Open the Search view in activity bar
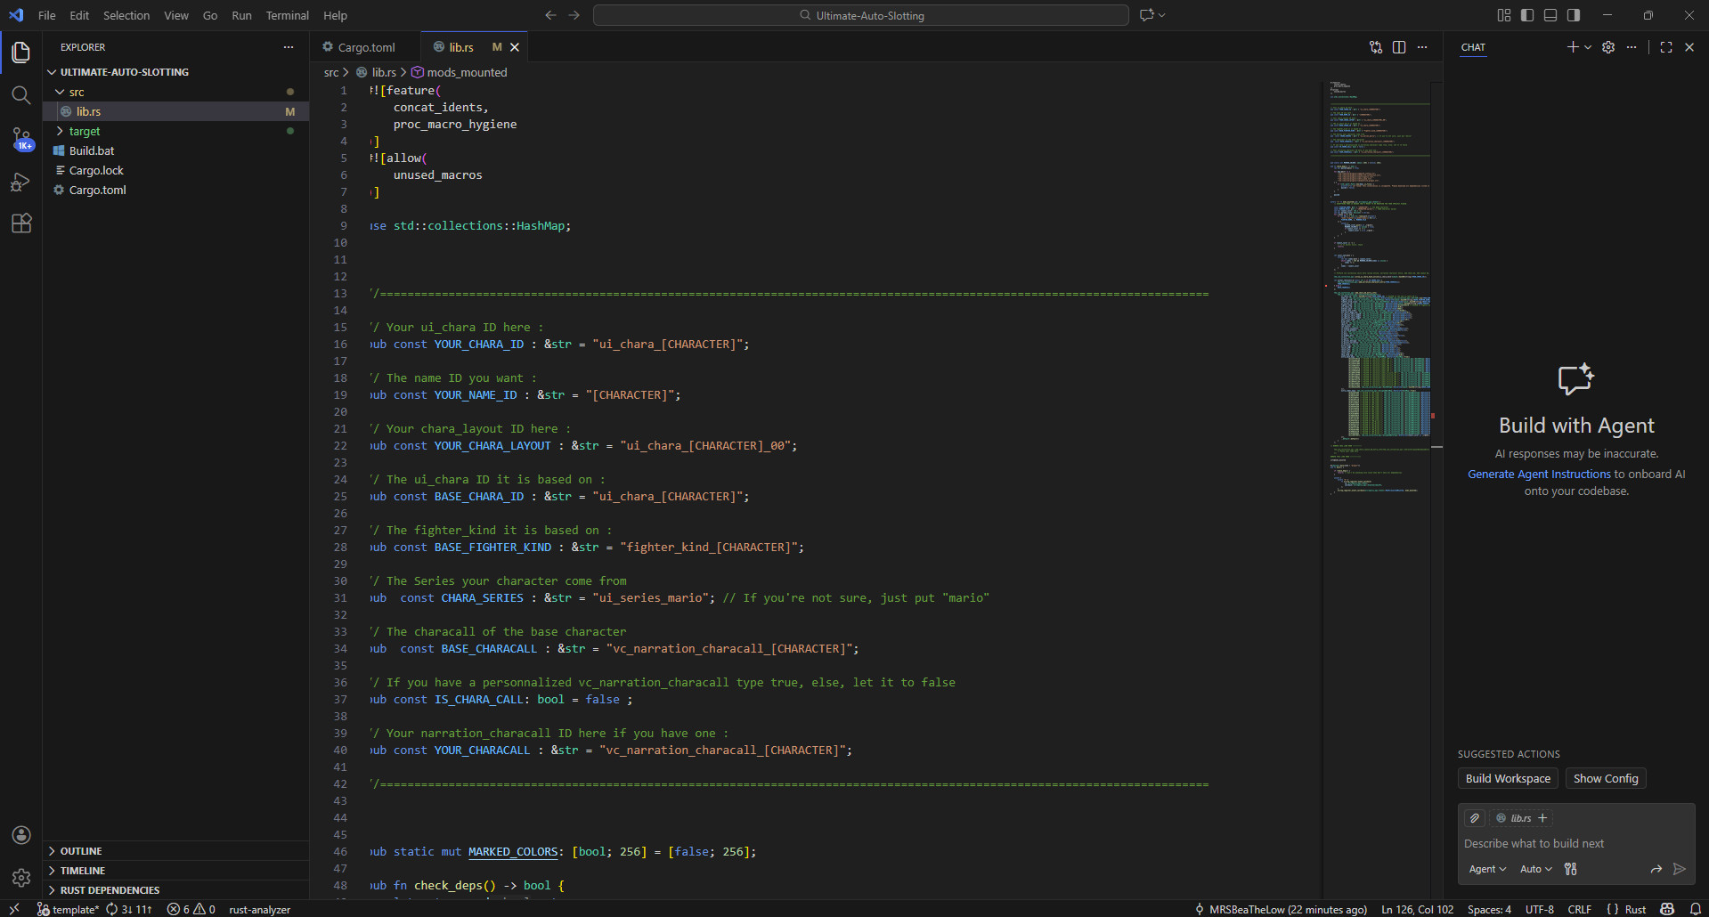 point(21,94)
